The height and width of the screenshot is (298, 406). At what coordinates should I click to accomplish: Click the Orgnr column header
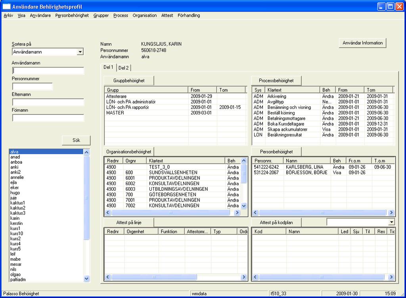coord(135,161)
